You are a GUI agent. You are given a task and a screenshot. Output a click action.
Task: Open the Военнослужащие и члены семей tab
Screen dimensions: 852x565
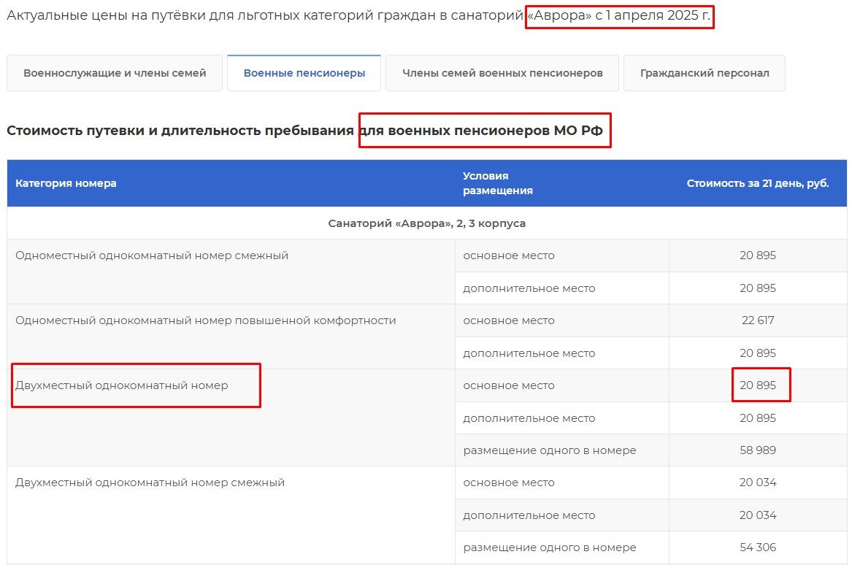click(x=115, y=73)
